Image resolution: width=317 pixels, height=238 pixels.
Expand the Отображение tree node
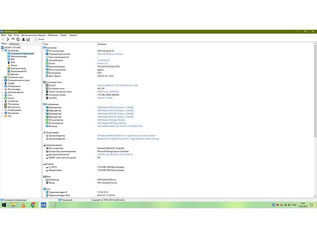pyautogui.click(x=2, y=86)
